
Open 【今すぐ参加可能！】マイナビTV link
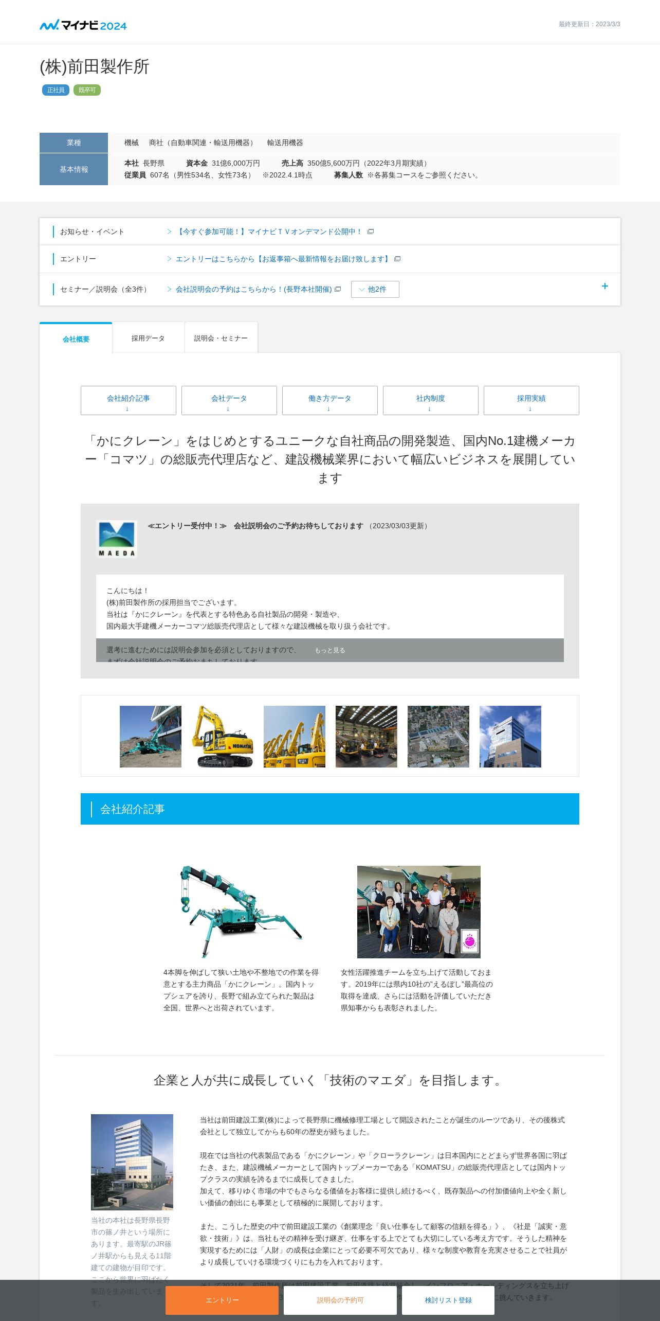pos(269,231)
